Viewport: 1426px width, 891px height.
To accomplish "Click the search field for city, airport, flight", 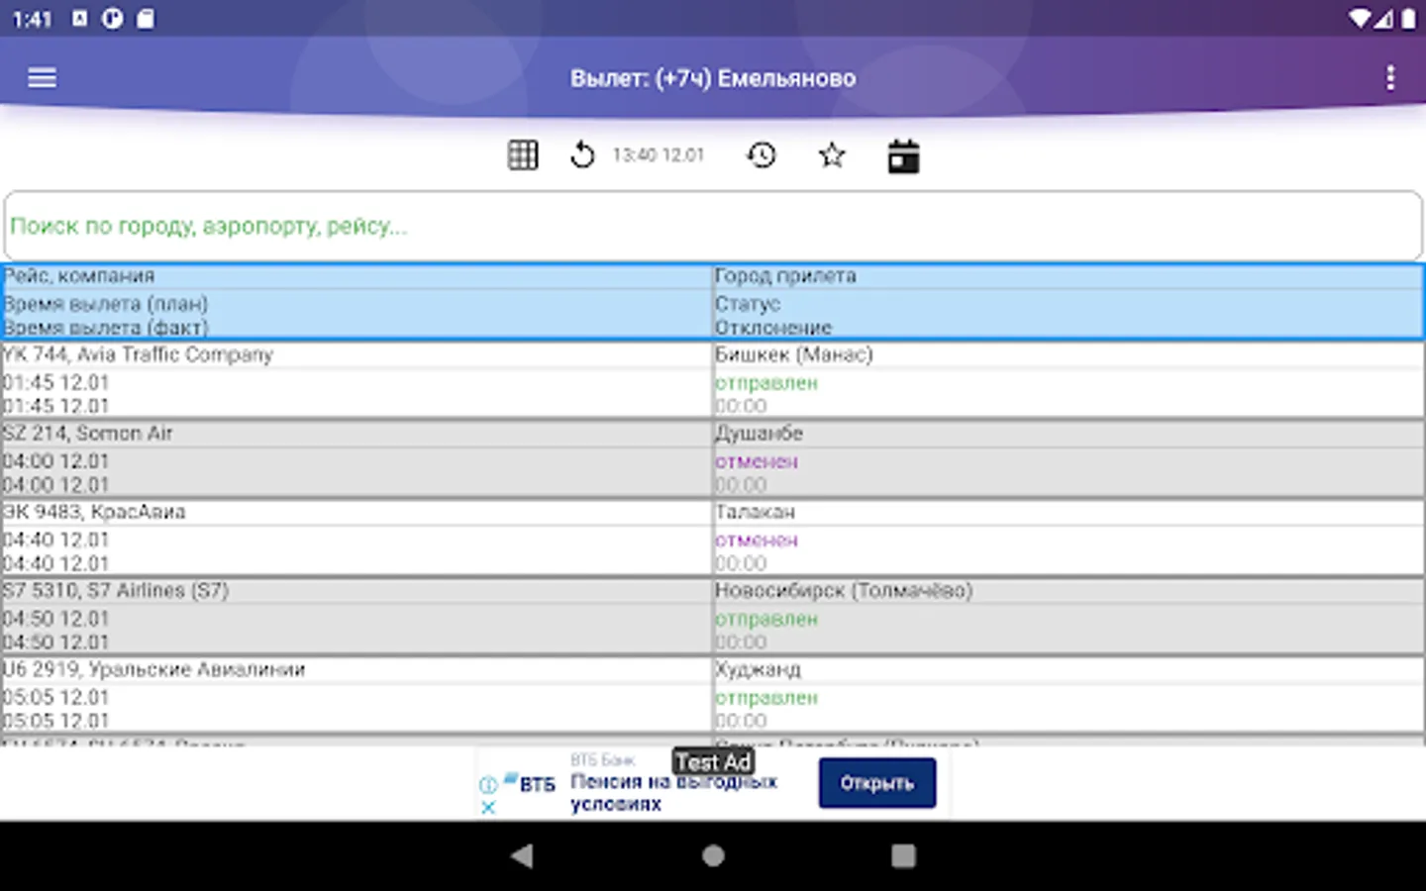I will [x=713, y=226].
